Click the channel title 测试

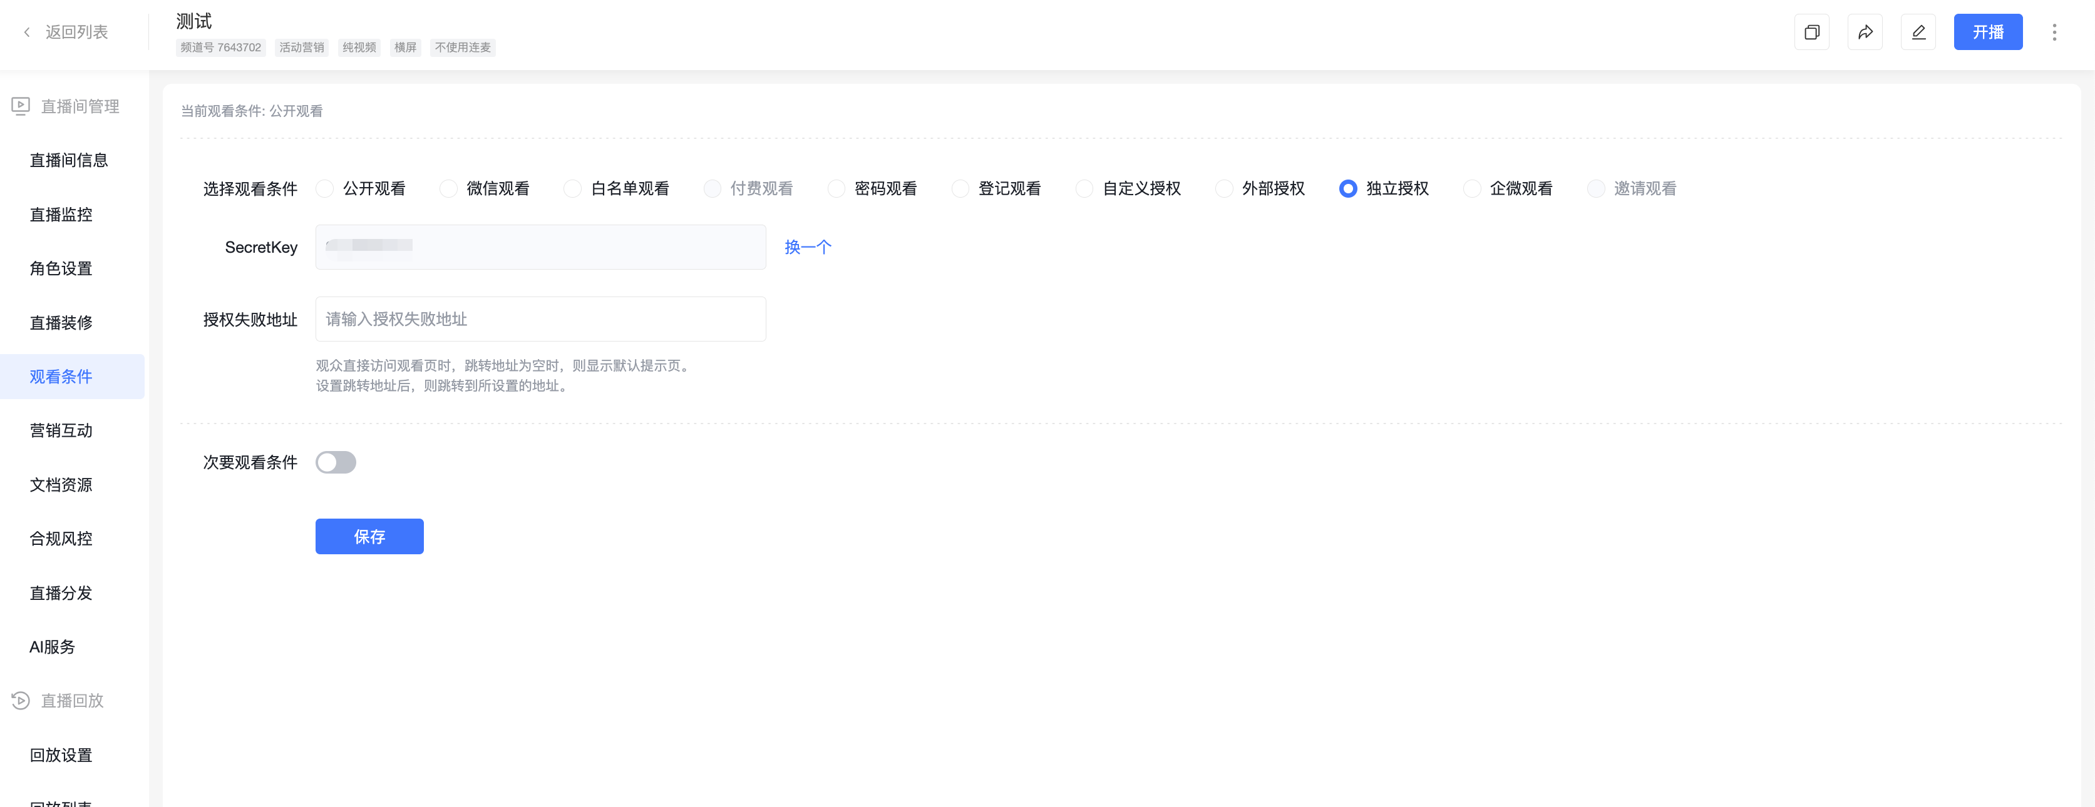[193, 21]
